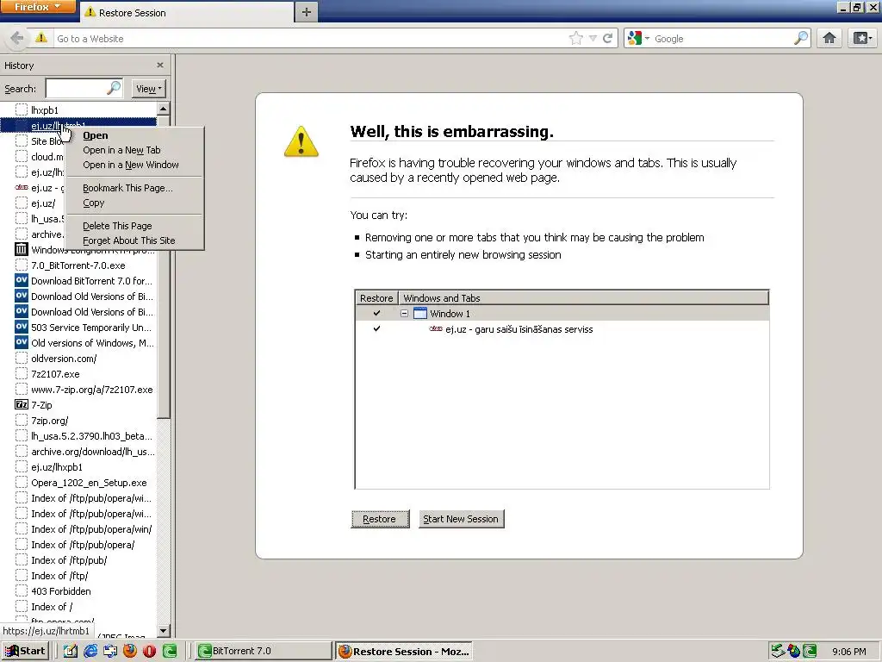Click the warning site identity icon in address bar
The height and width of the screenshot is (662, 882).
(x=41, y=38)
